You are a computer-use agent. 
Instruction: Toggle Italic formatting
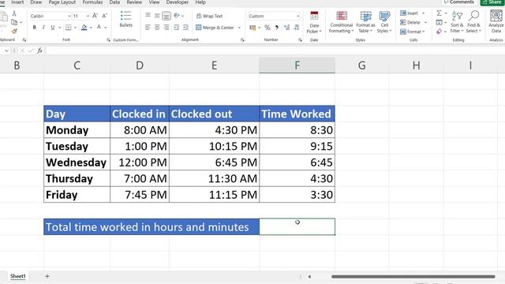point(43,28)
